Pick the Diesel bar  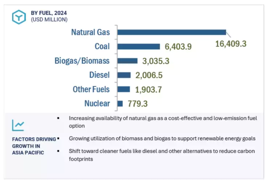click(x=124, y=75)
